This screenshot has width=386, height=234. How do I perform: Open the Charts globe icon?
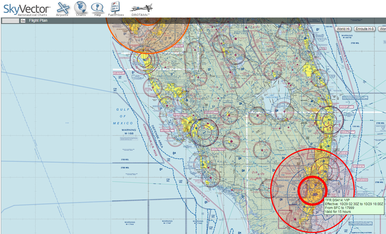point(80,7)
